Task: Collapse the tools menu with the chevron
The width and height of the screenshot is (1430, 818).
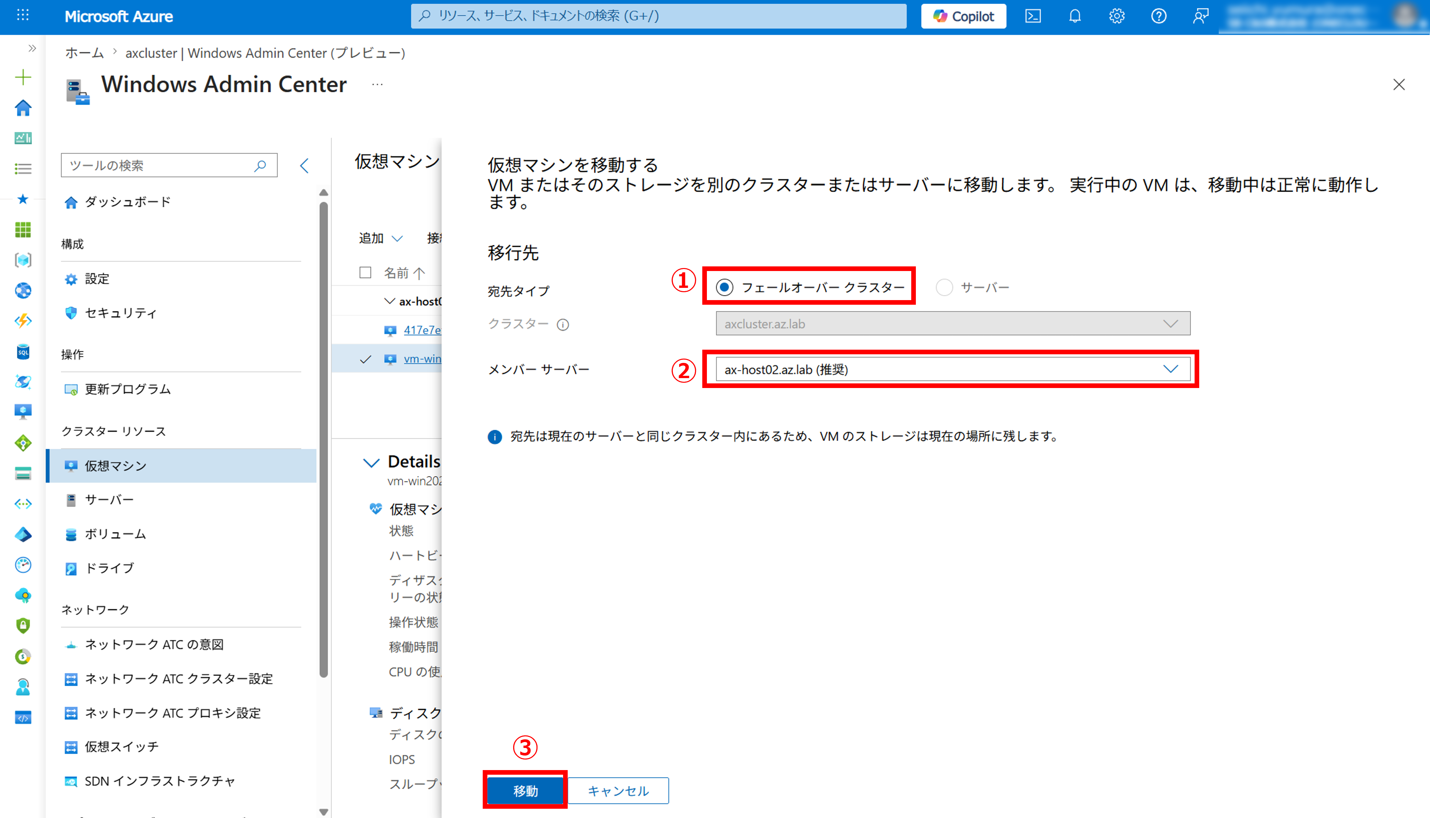Action: [x=305, y=166]
